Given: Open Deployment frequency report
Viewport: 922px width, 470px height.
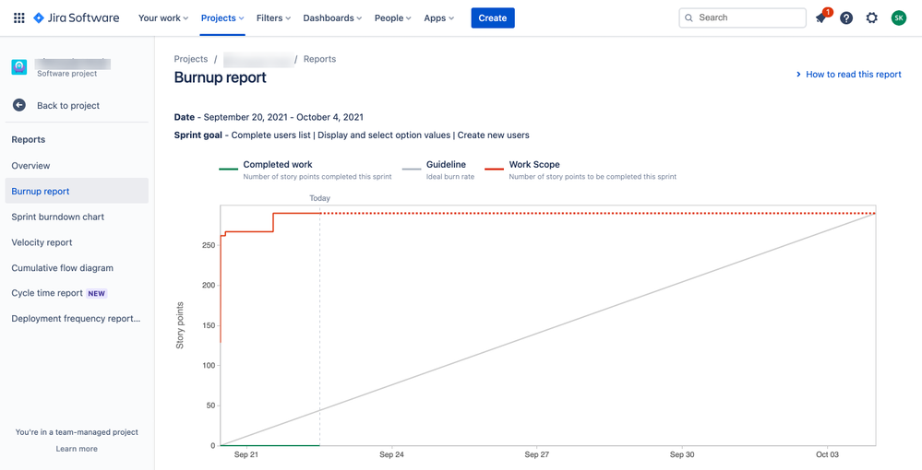Looking at the screenshot, I should [77, 319].
